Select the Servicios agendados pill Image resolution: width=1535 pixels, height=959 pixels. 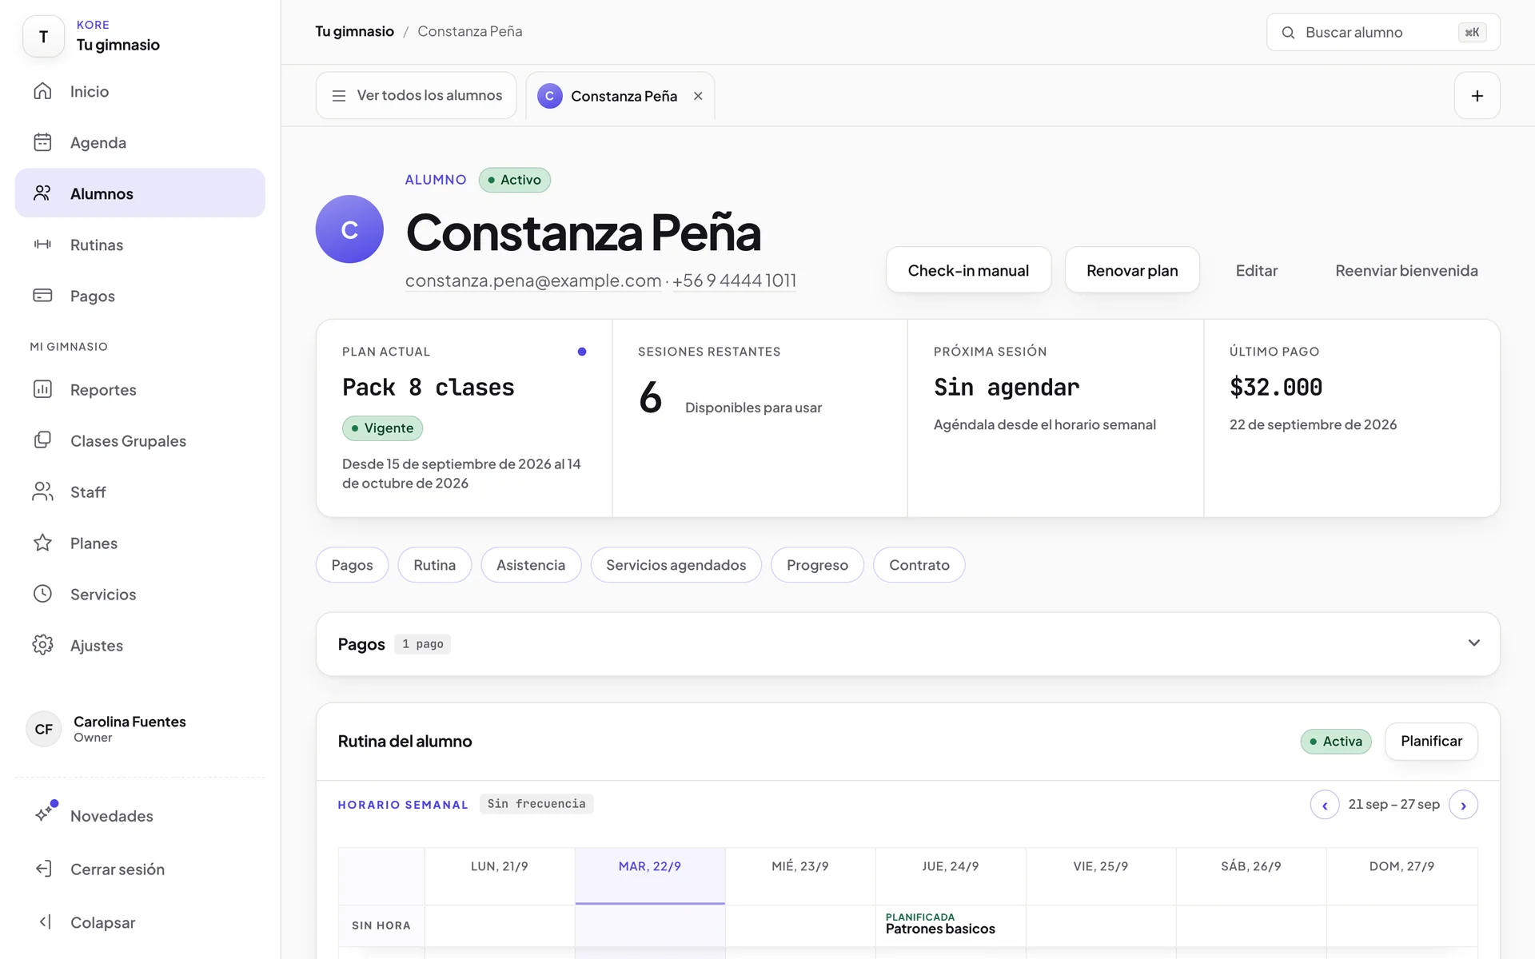pos(676,565)
